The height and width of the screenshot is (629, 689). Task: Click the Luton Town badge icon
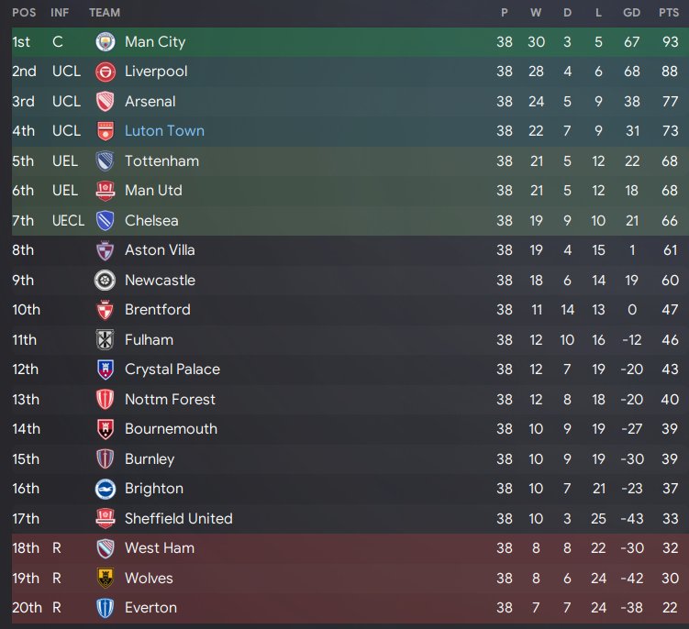[105, 131]
